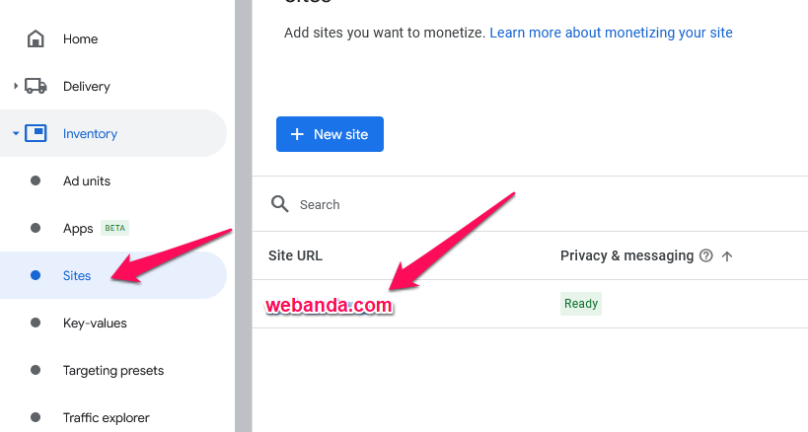Open Targeting presets
Image resolution: width=808 pixels, height=432 pixels.
(x=113, y=371)
